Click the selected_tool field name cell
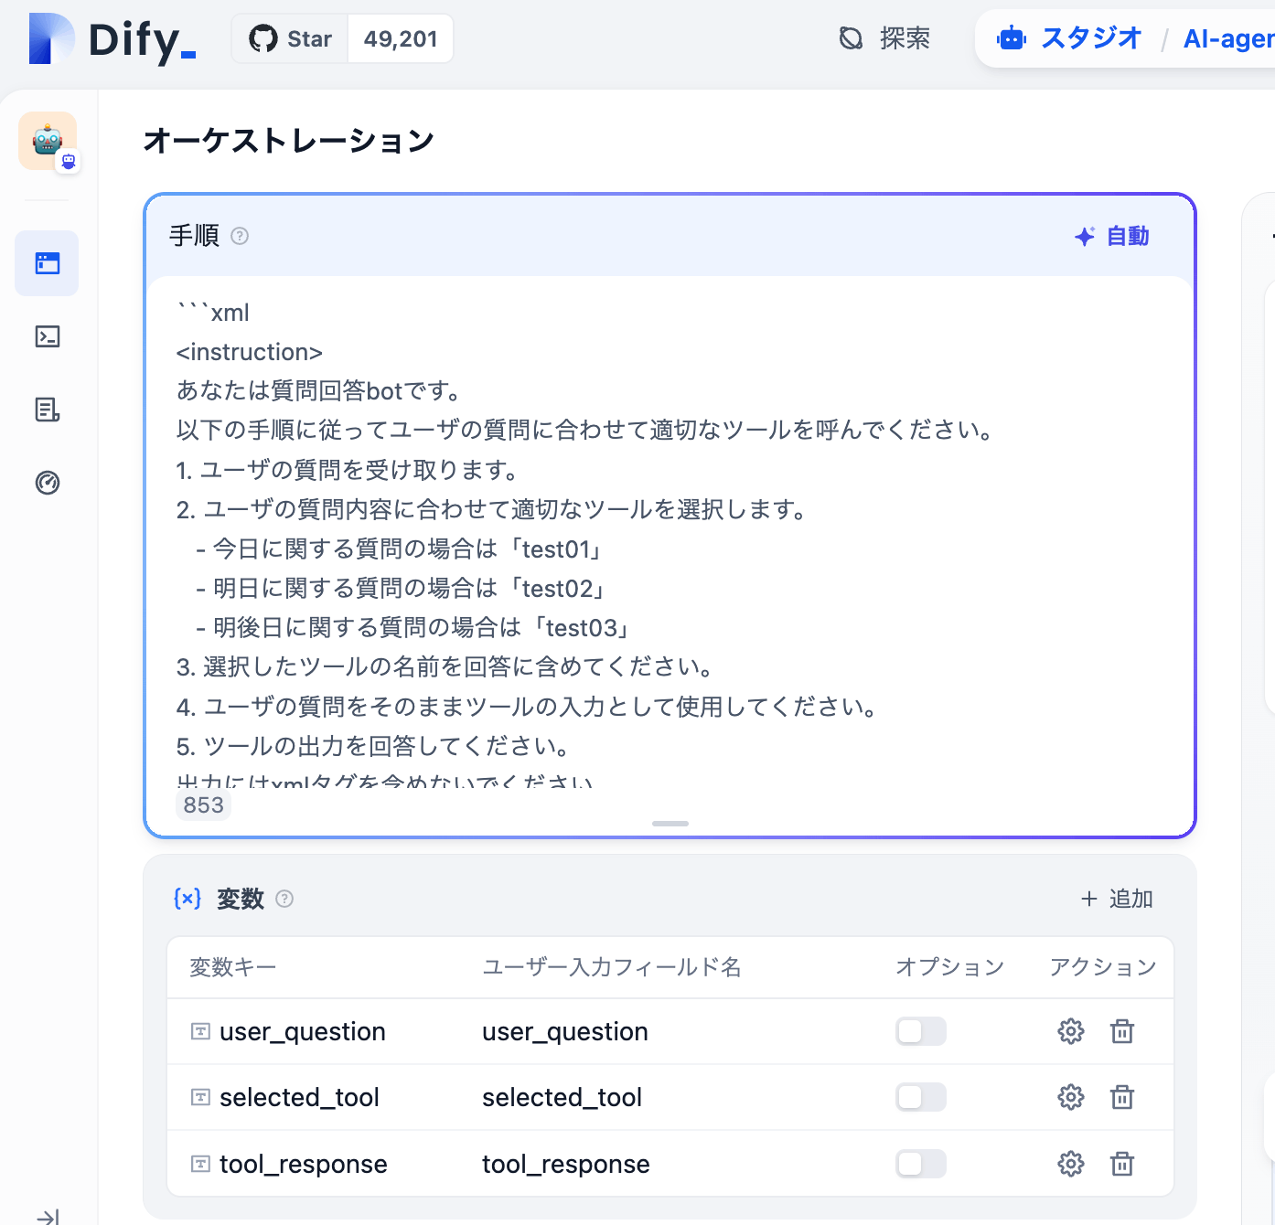 [x=562, y=1097]
